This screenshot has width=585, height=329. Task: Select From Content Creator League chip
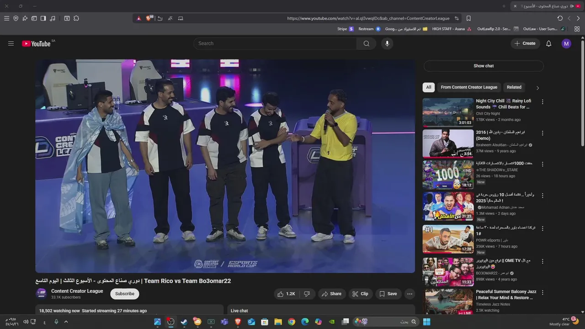click(x=469, y=87)
